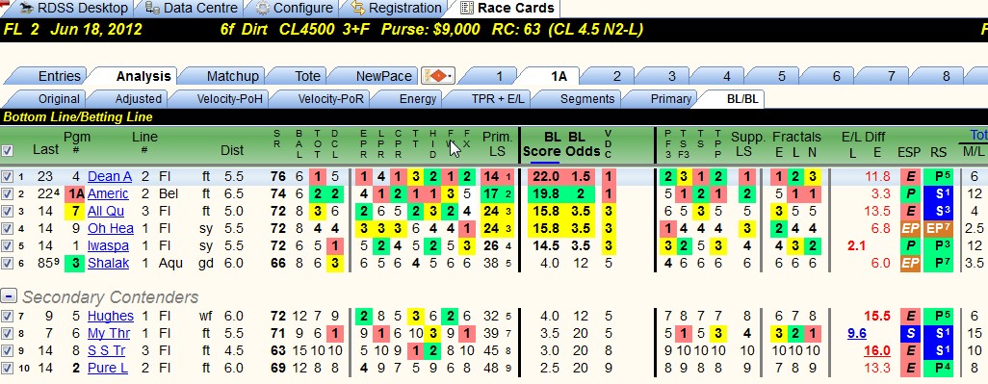Uncheck the Iwaspa row checkbox
The image size is (988, 384).
pos(7,246)
